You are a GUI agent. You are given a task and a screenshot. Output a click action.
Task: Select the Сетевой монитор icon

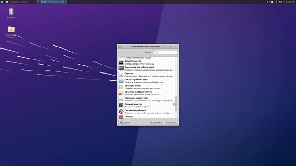[121, 106]
